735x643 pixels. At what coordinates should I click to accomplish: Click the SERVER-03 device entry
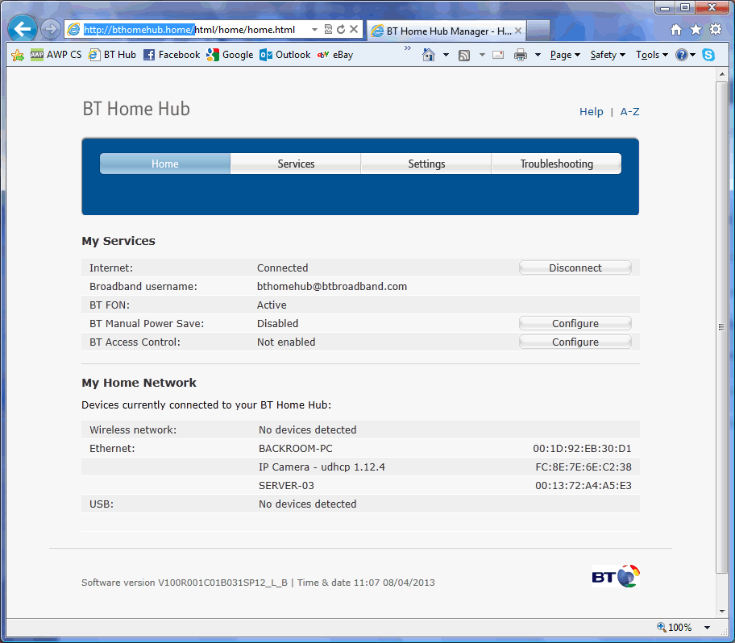click(x=286, y=486)
